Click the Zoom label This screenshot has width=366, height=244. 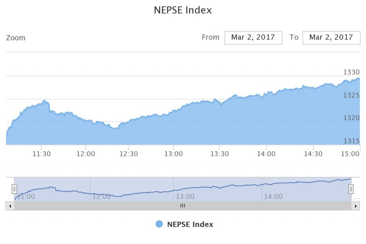[x=16, y=38]
